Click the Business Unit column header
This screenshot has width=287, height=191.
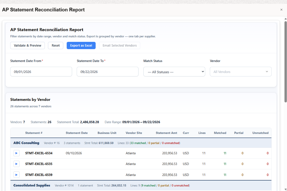pyautogui.click(x=107, y=133)
